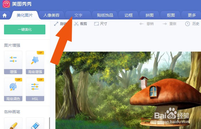
Task: Click the 各种画笔 section heading
Action: pyautogui.click(x=12, y=112)
